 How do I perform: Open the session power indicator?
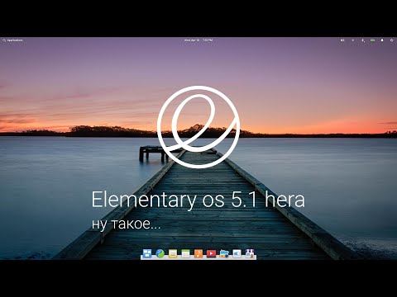(392, 40)
